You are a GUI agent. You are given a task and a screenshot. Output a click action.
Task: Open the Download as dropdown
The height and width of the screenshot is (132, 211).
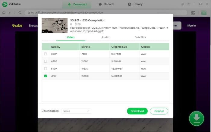pyautogui.click(x=76, y=111)
